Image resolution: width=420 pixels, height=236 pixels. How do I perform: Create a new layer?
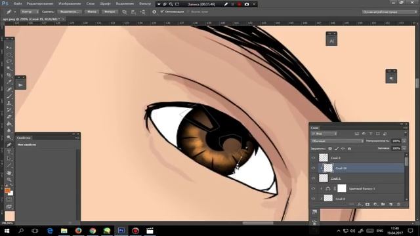tap(391, 204)
